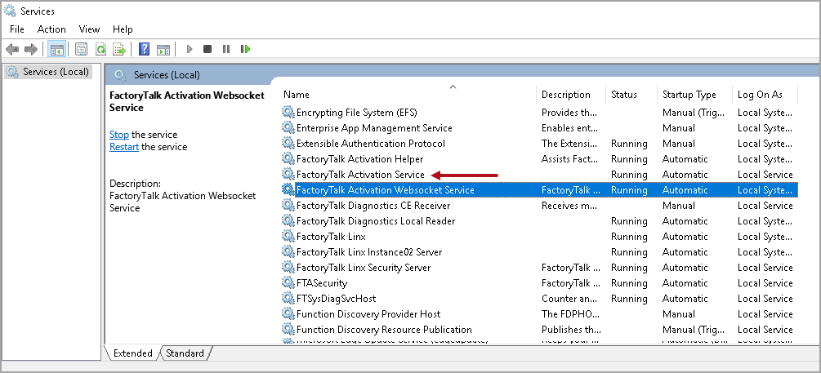Click the Show/Hide Console Tree toolbar icon

point(56,49)
